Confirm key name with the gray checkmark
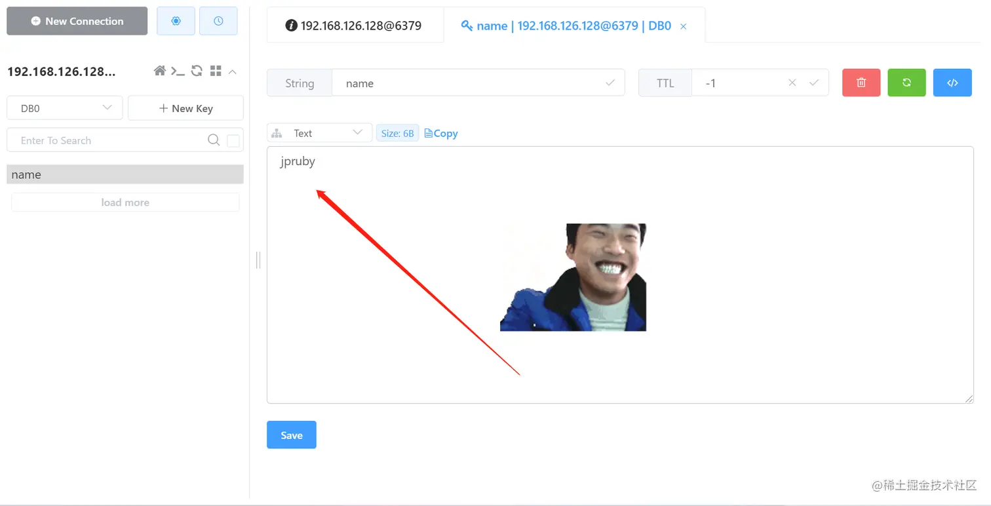This screenshot has height=506, width=991. 610,83
